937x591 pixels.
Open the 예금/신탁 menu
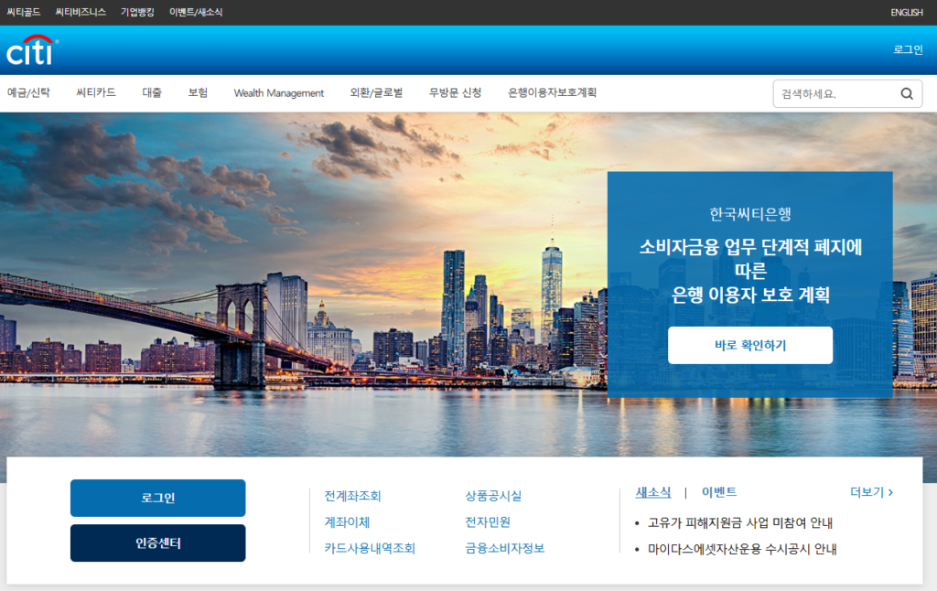tap(28, 92)
